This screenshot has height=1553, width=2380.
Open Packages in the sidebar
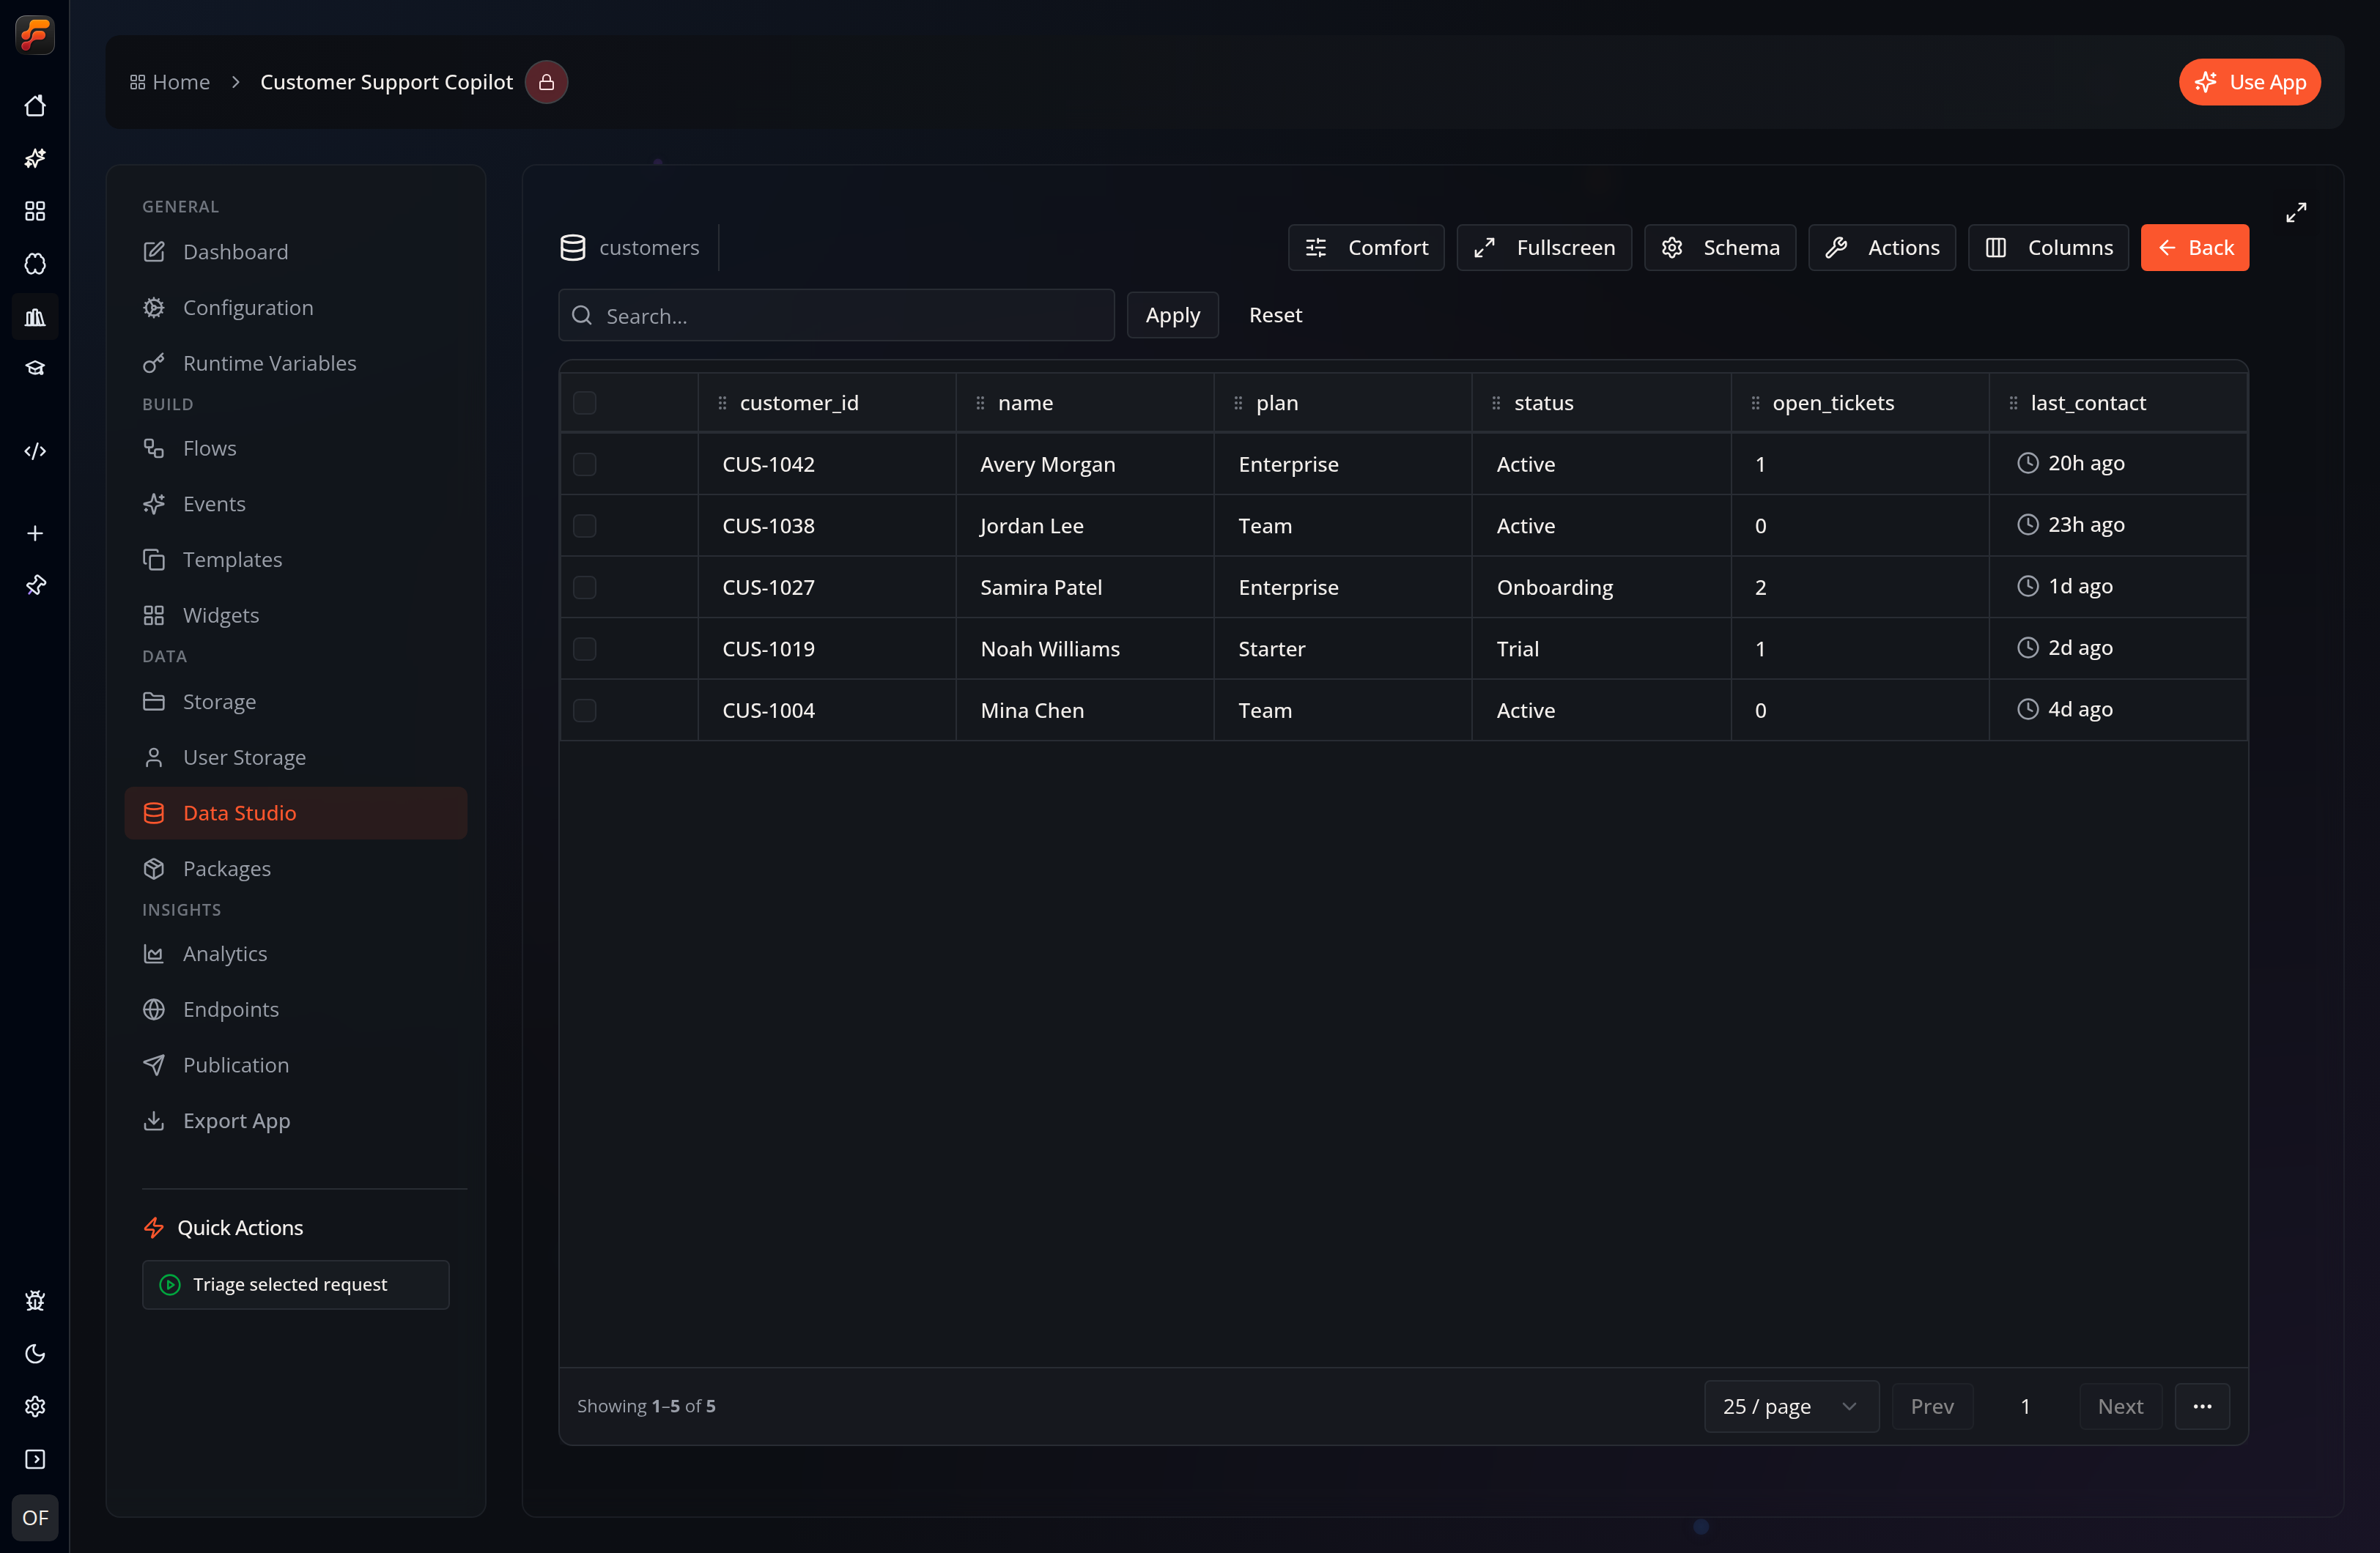coord(295,869)
